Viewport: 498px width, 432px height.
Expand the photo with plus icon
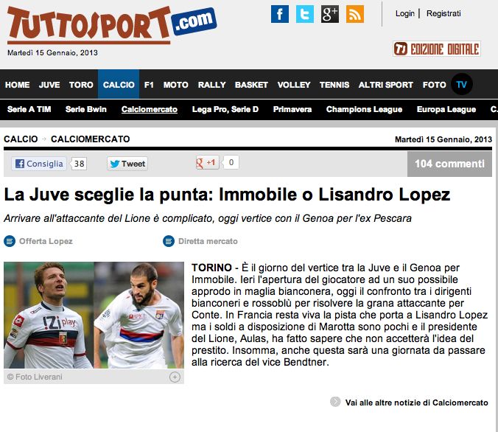click(175, 377)
